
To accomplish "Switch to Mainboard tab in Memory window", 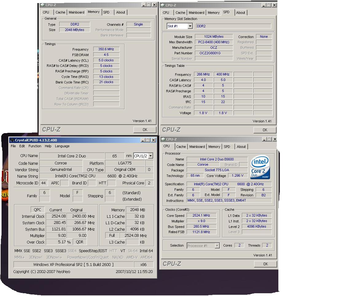I will 76,12.
